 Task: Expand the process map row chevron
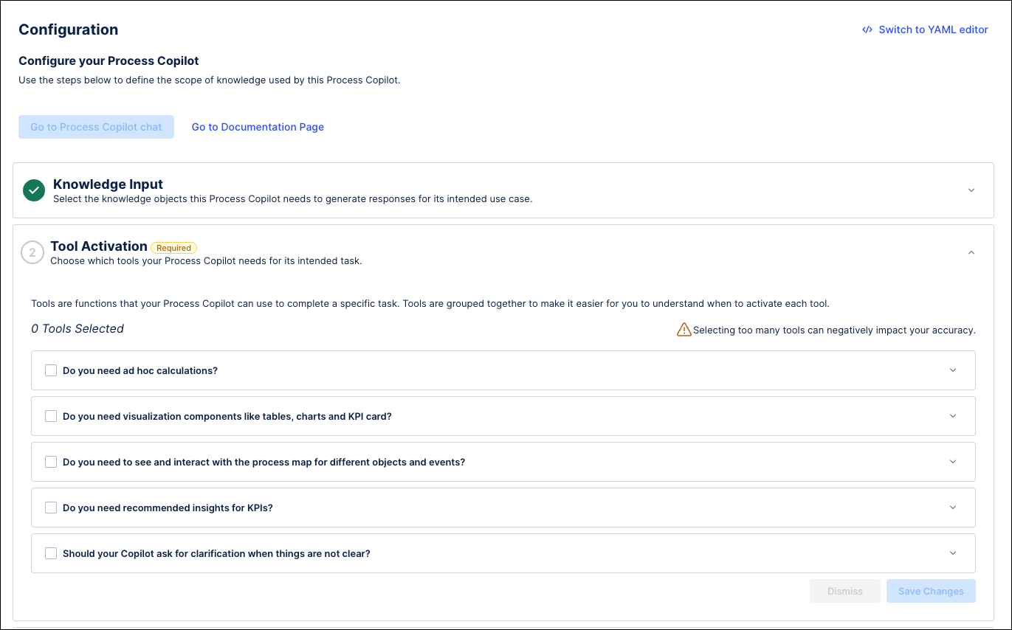953,462
